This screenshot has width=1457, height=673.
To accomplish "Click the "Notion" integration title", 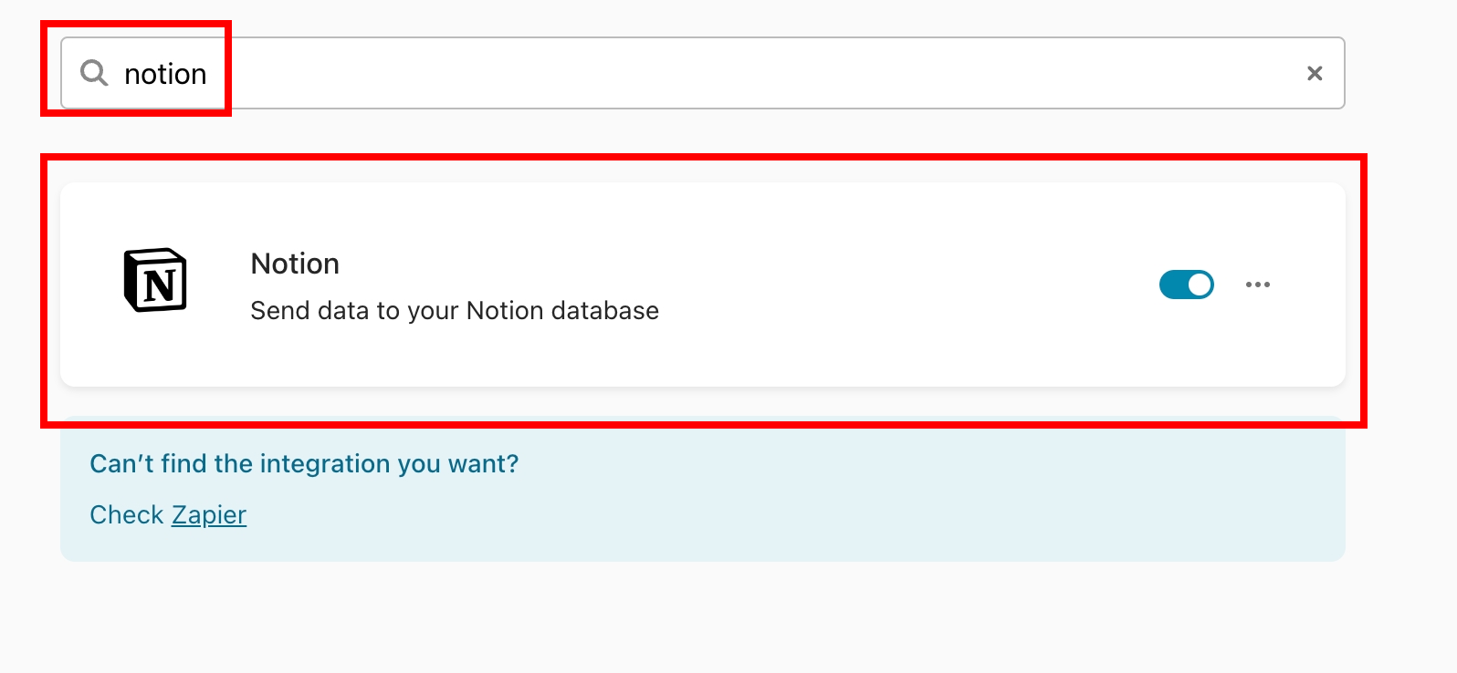I will pyautogui.click(x=295, y=264).
